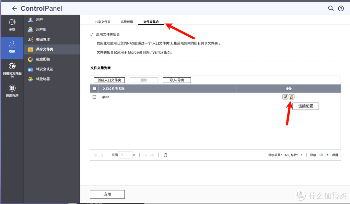The image size is (350, 204).
Task: Switch to 文件夹集合 tab
Action: tap(151, 22)
